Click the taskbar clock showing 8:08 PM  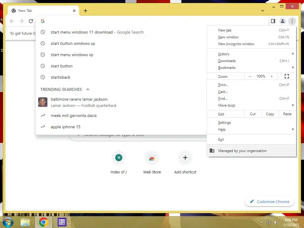coord(291,222)
